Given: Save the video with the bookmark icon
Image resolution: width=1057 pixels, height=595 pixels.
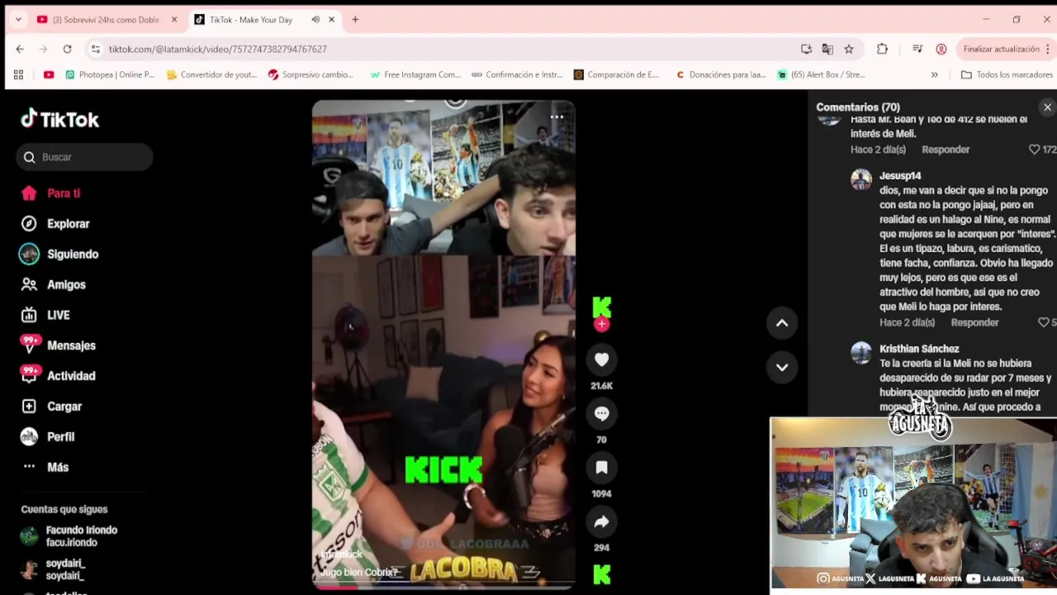Looking at the screenshot, I should 601,468.
